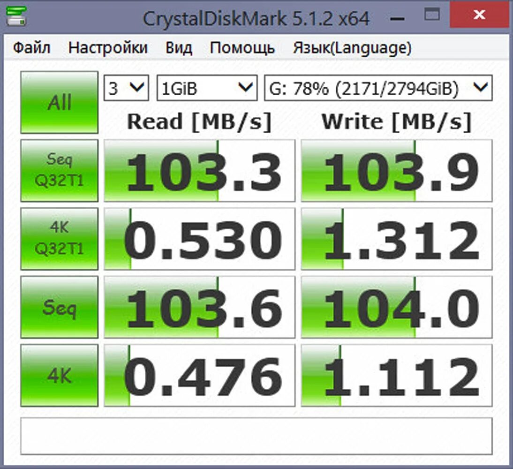Open the Помощь menu
Image resolution: width=513 pixels, height=469 pixels.
[x=242, y=48]
